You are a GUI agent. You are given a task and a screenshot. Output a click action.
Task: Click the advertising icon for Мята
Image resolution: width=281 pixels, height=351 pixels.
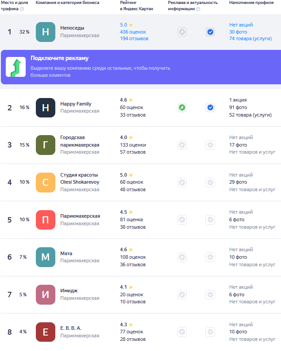pos(182,257)
